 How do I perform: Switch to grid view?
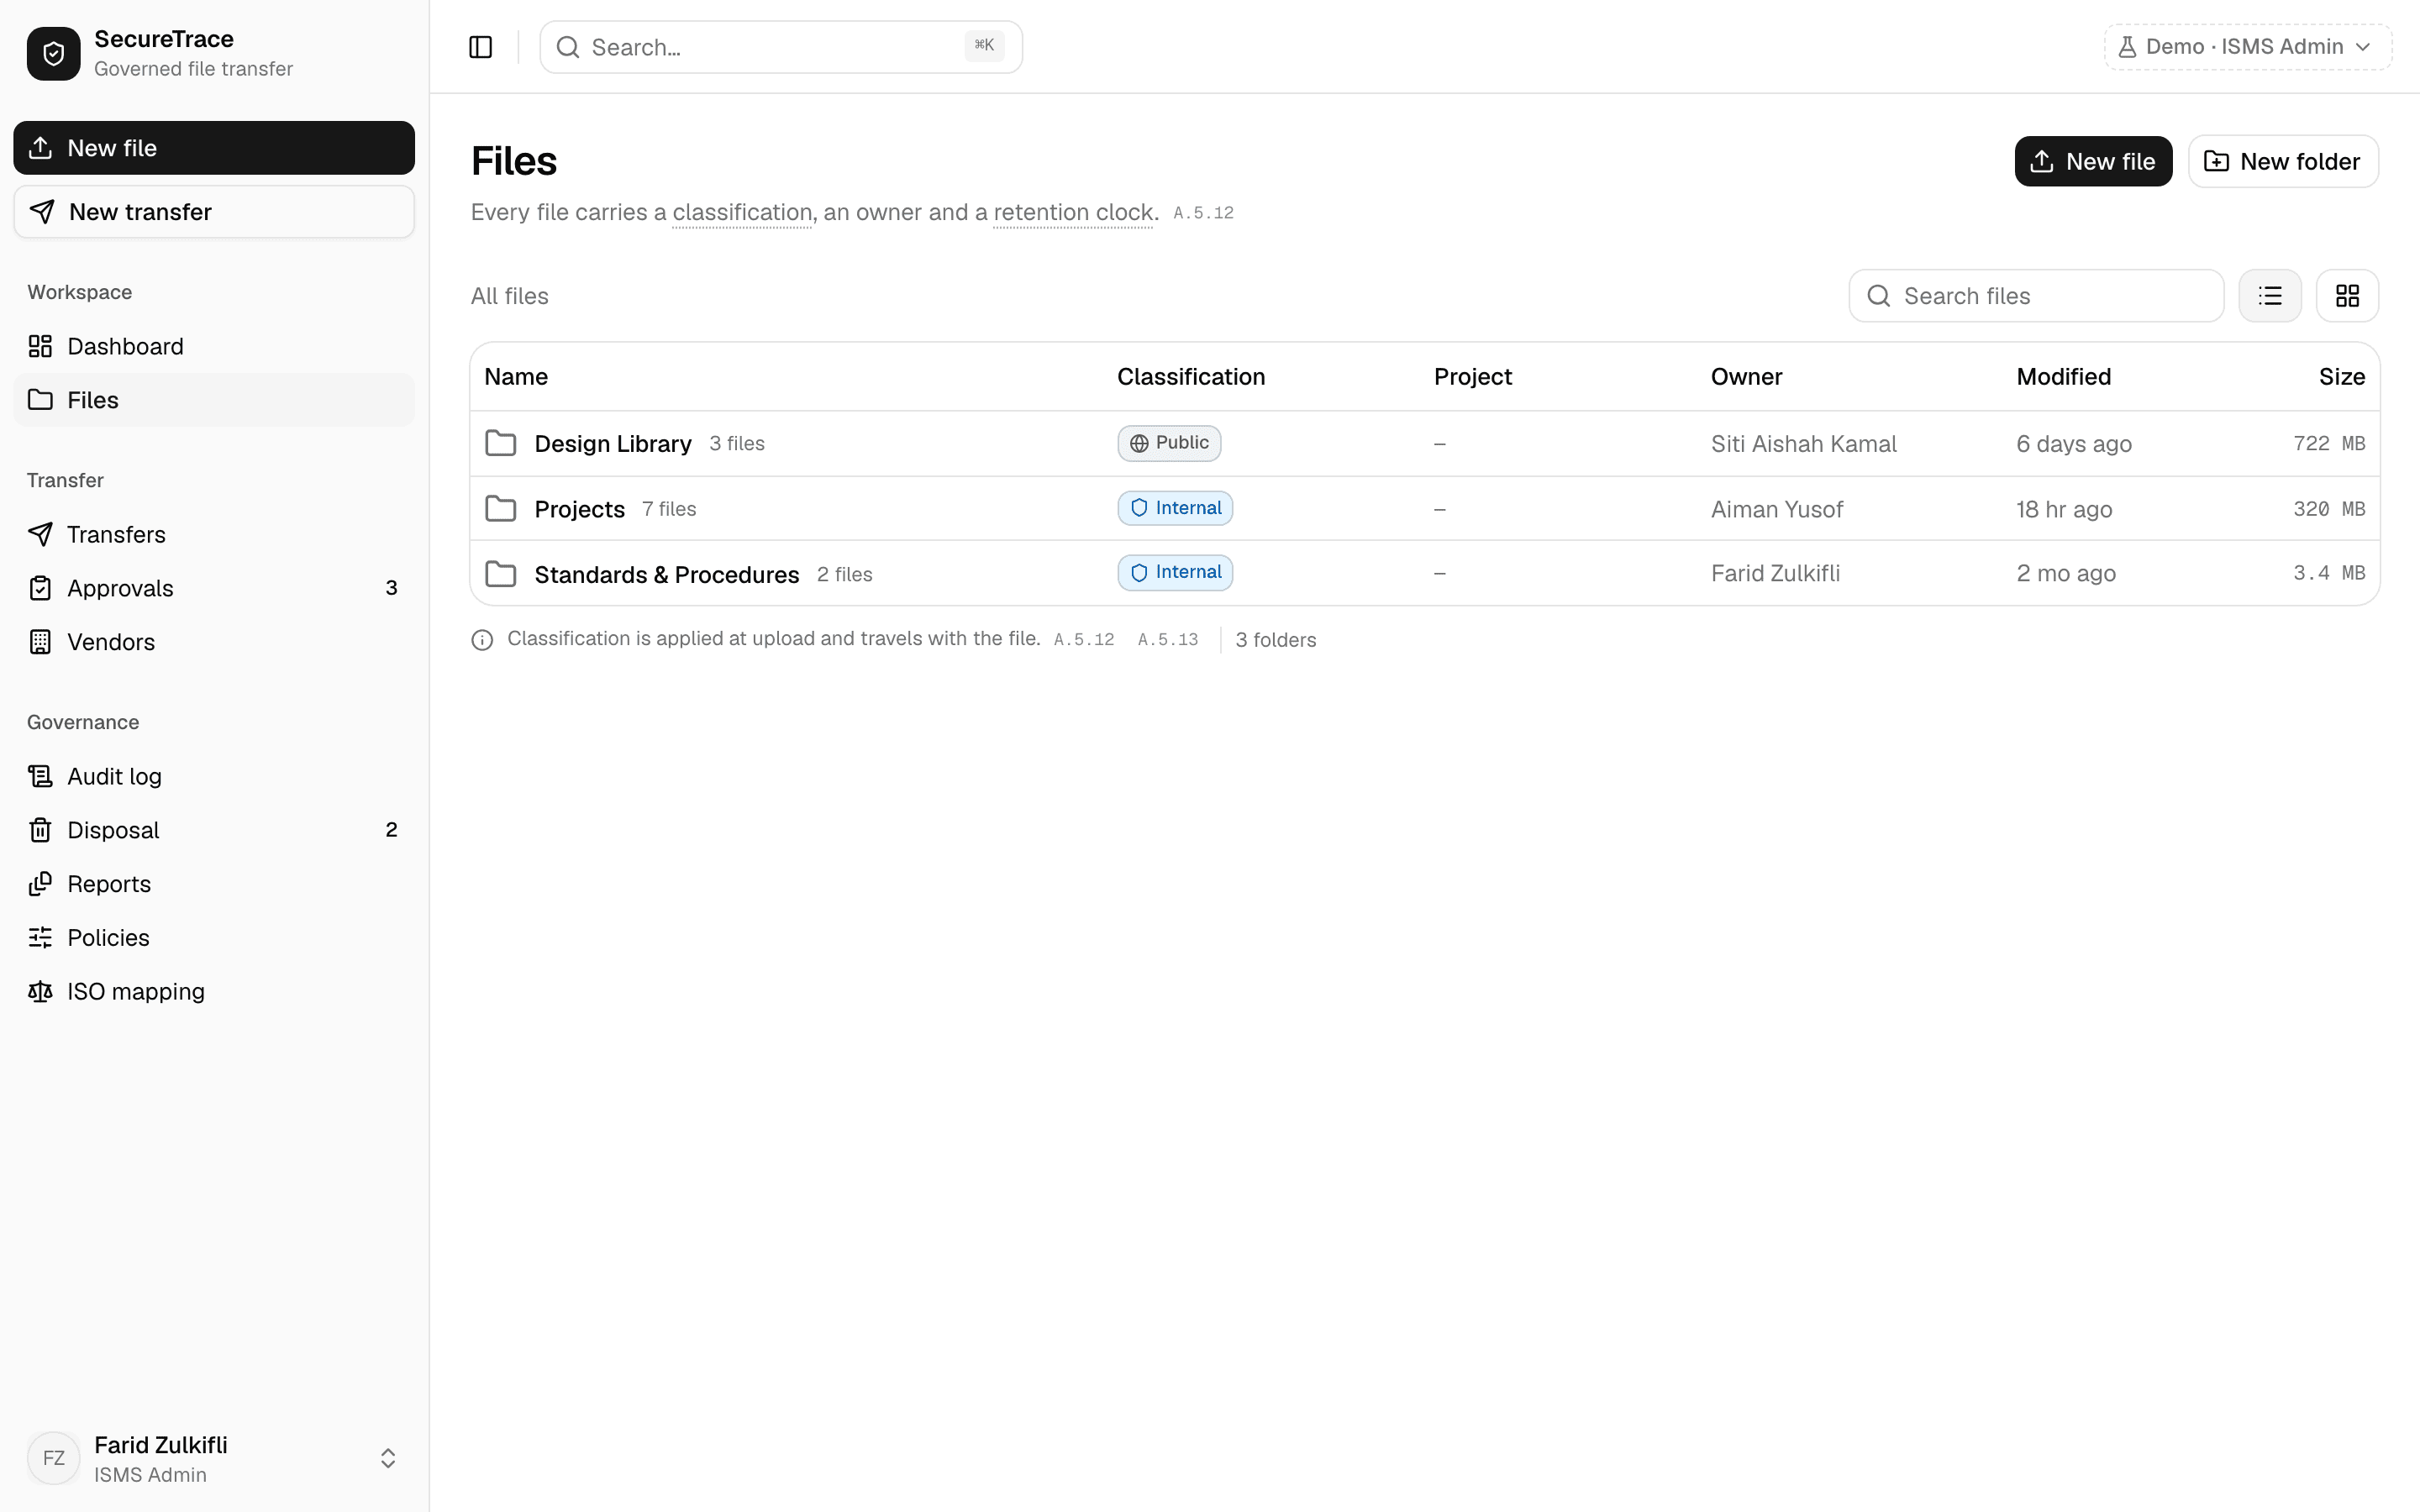click(x=2347, y=296)
